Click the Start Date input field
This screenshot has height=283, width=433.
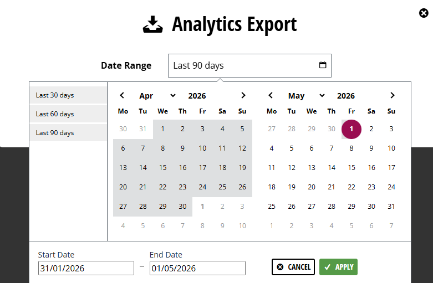(x=86, y=268)
